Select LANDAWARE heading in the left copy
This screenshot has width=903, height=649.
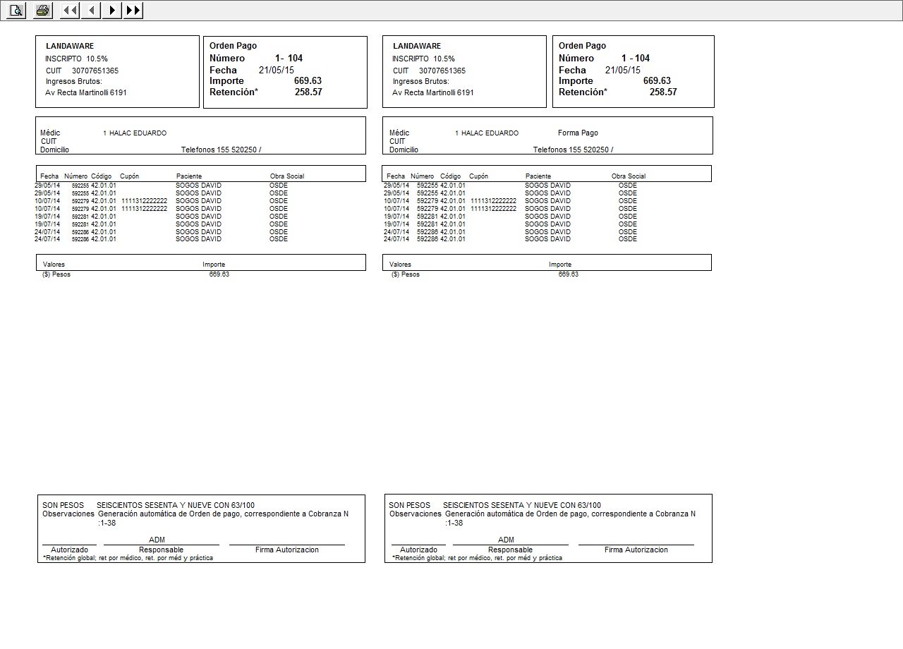(x=70, y=46)
